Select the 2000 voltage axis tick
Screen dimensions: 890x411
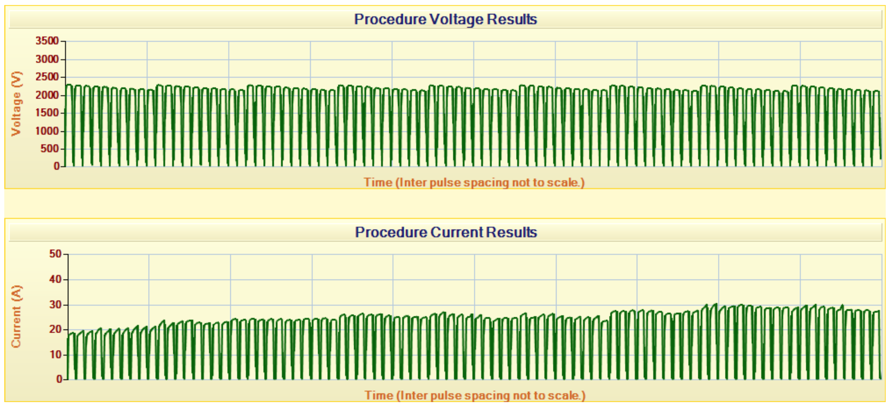(x=47, y=95)
